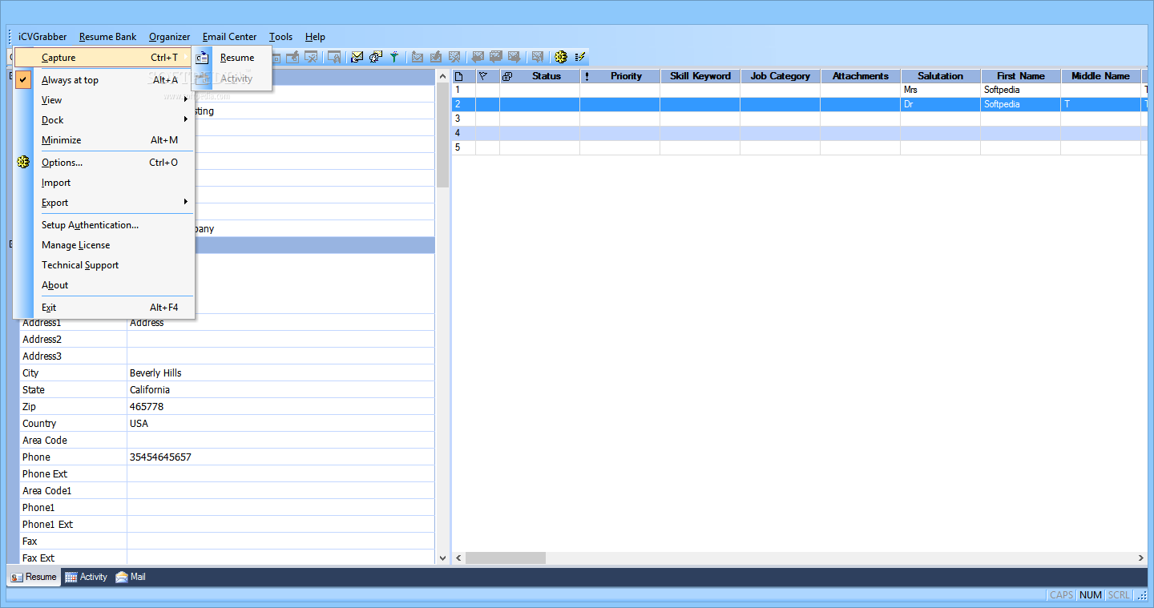Sort by the Middle Name column header

tap(1101, 76)
